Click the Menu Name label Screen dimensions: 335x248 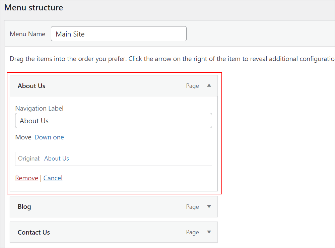click(27, 34)
